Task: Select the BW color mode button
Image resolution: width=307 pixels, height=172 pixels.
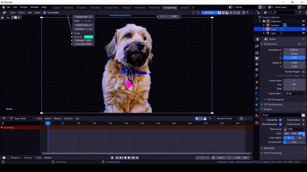Action: tap(287, 134)
